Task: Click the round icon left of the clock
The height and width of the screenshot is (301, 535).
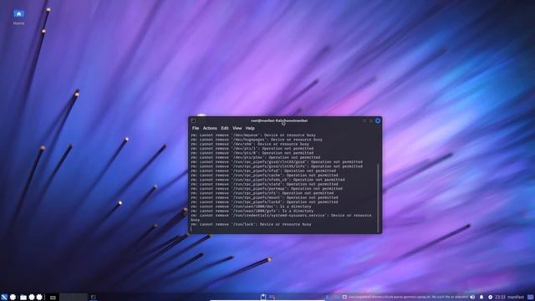Action: pos(491,298)
